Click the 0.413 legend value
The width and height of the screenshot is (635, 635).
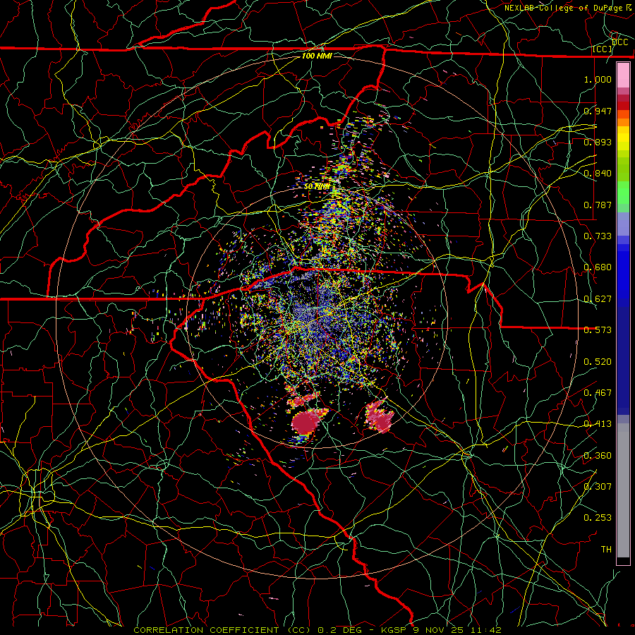(x=598, y=424)
